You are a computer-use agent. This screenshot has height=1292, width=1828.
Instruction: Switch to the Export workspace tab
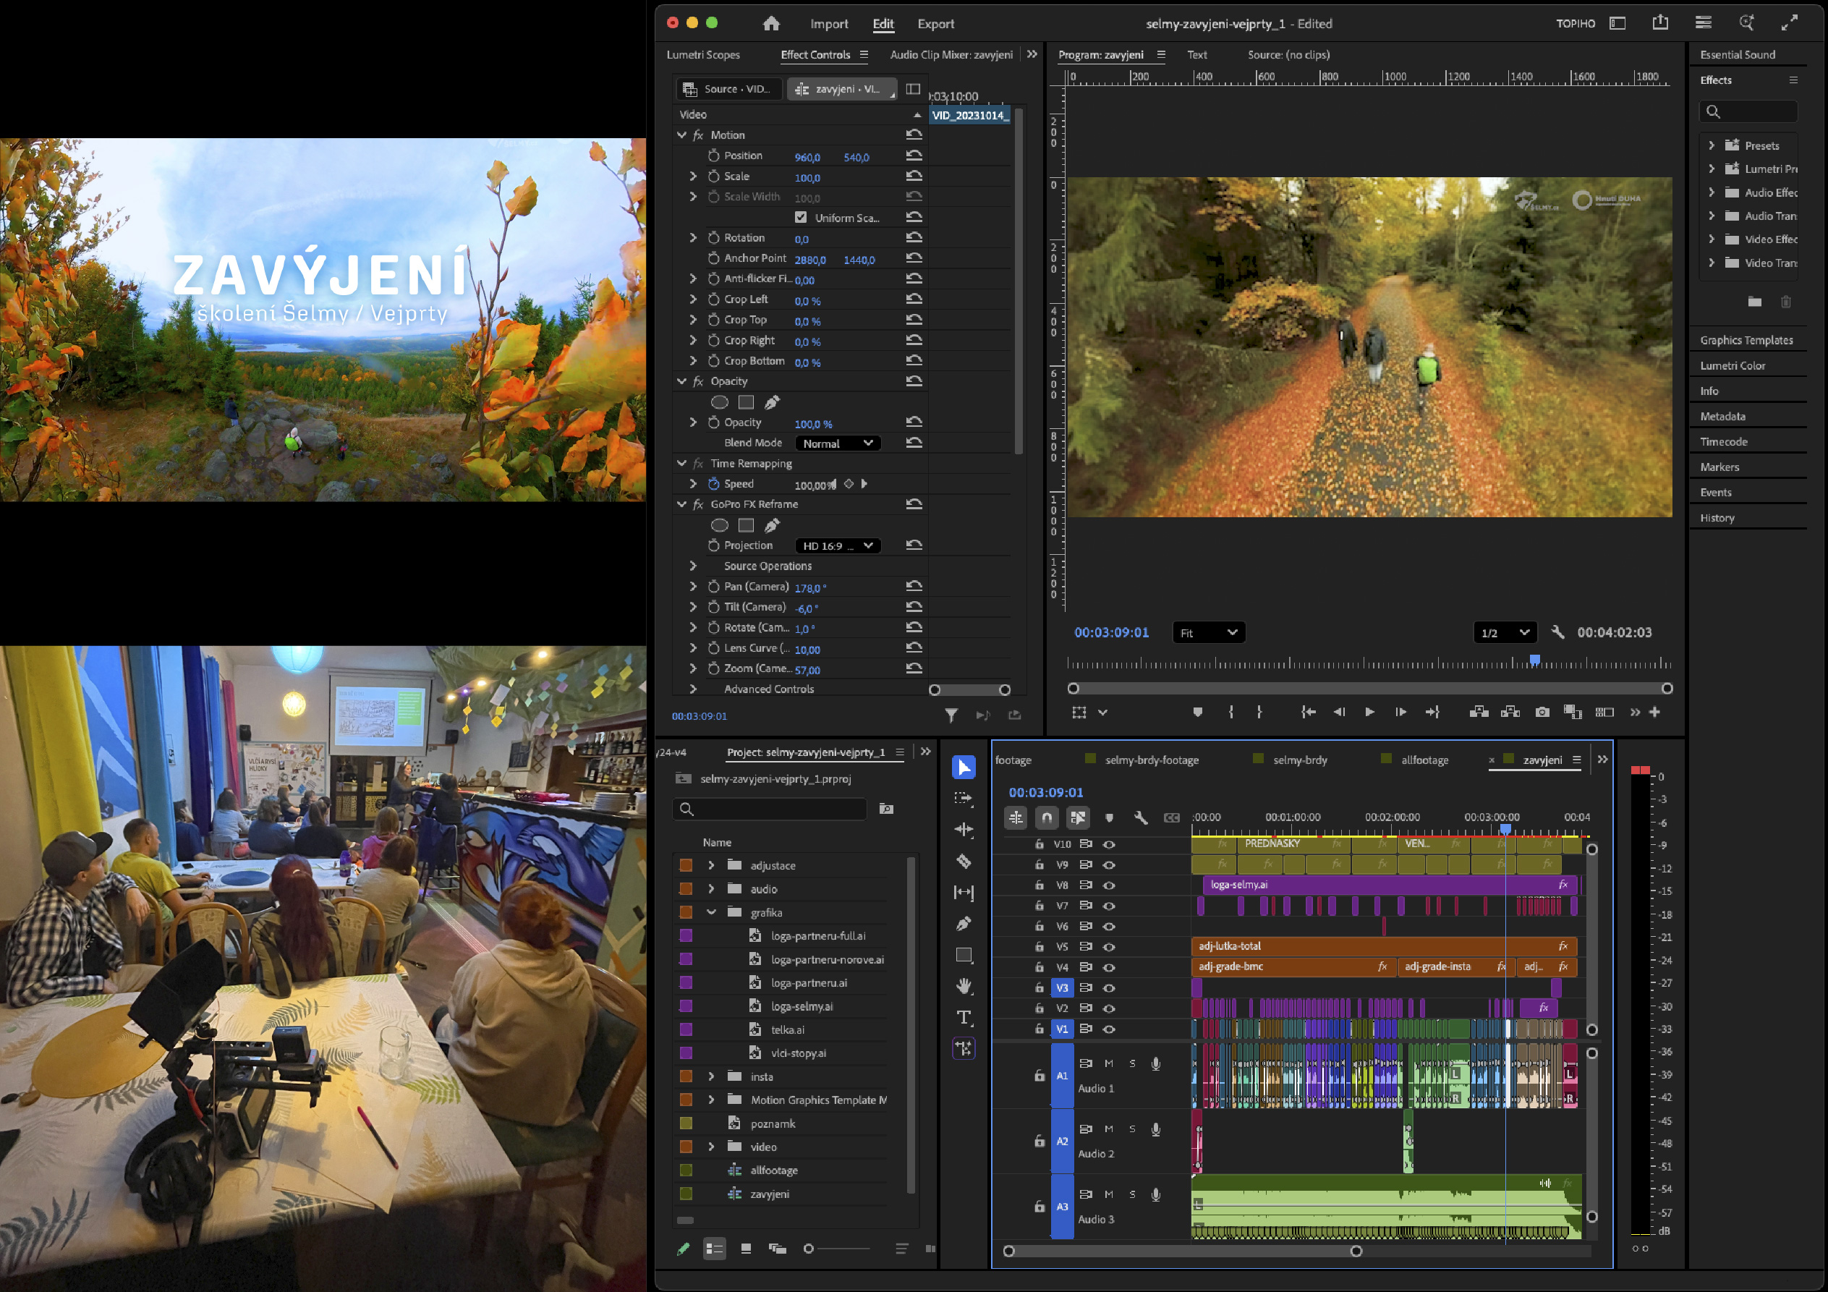[935, 24]
